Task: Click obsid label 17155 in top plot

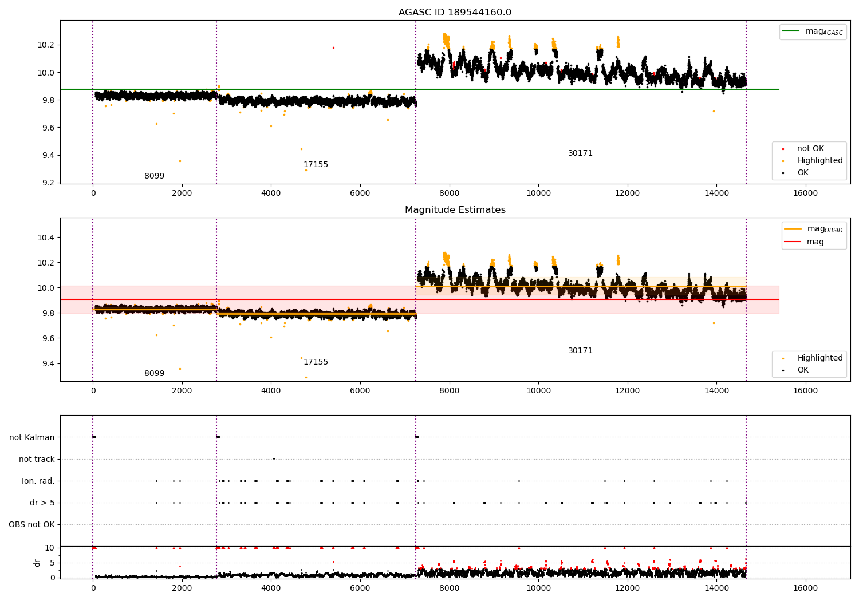Action: 316,165
